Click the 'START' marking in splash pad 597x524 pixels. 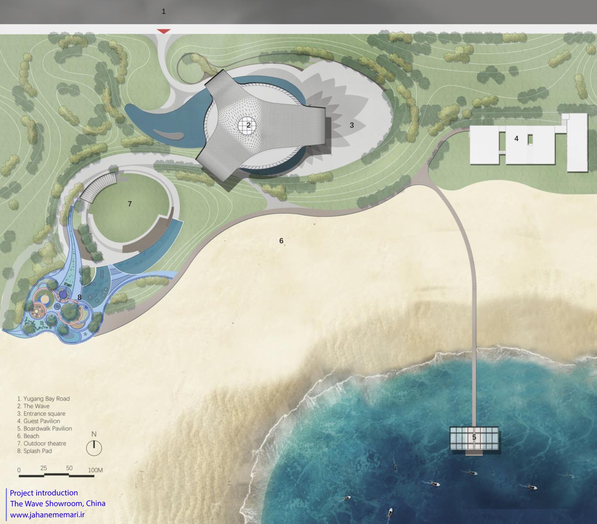[67, 285]
